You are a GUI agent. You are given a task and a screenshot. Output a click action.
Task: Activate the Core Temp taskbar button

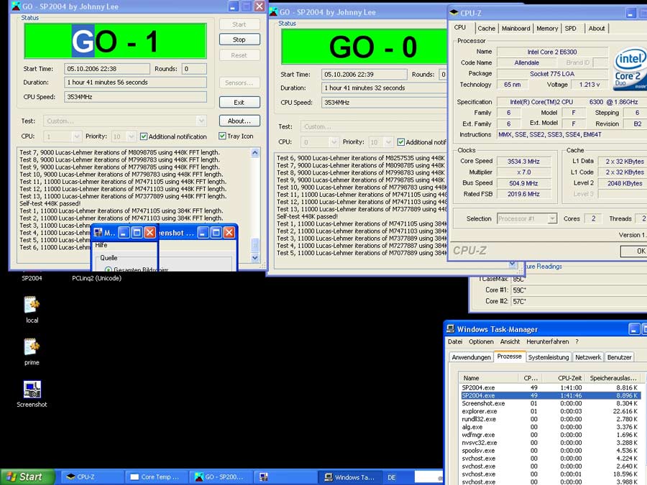[156, 477]
